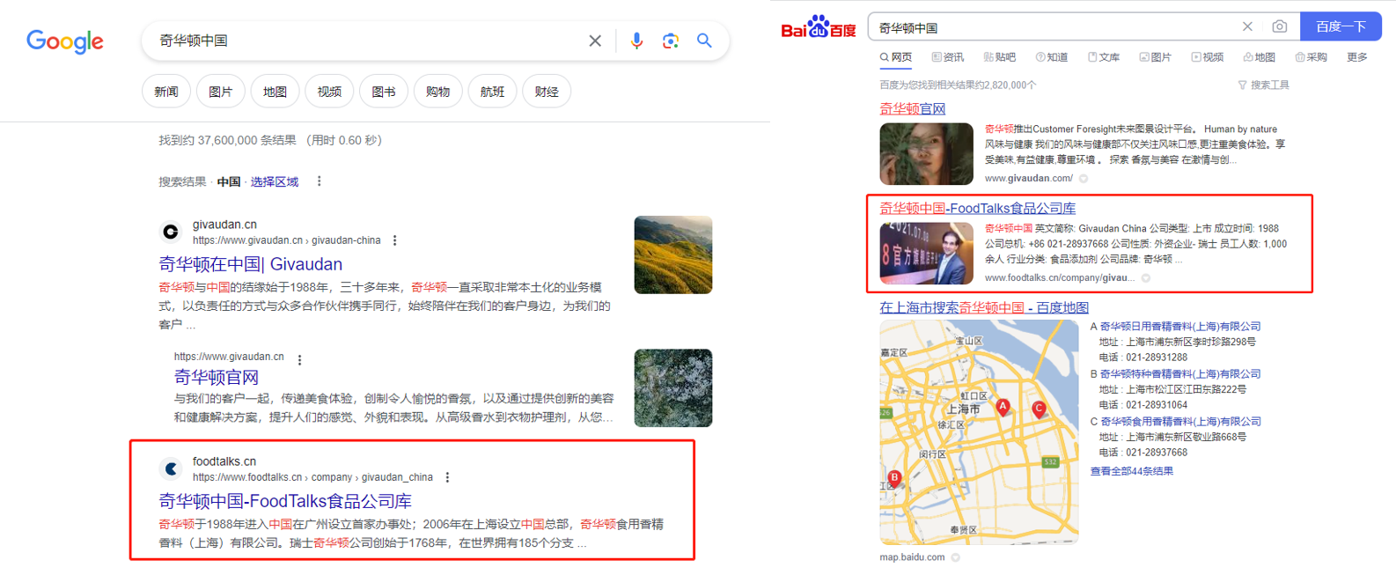Open woman portrait thumbnail in Baidu result
The height and width of the screenshot is (575, 1396).
coord(927,154)
